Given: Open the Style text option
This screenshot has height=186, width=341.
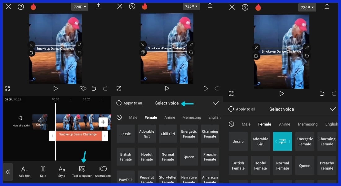Looking at the screenshot, I should (62, 171).
